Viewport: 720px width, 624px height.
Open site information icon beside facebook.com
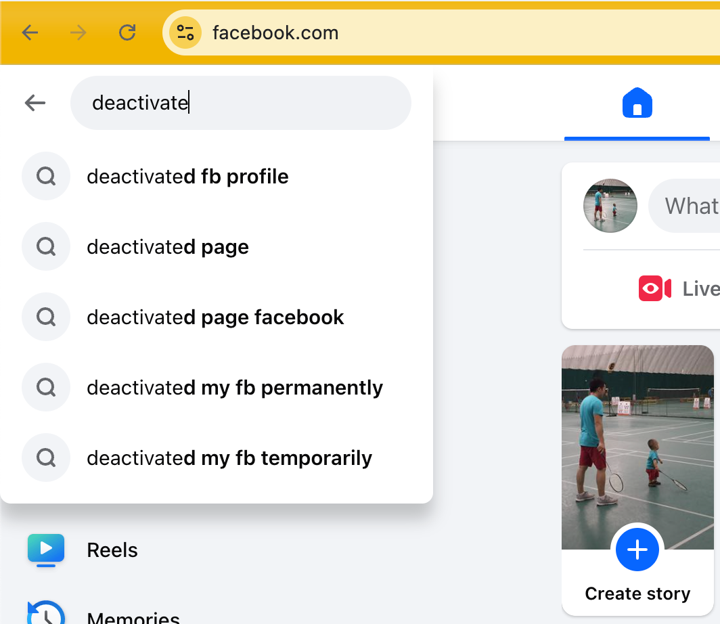[185, 32]
